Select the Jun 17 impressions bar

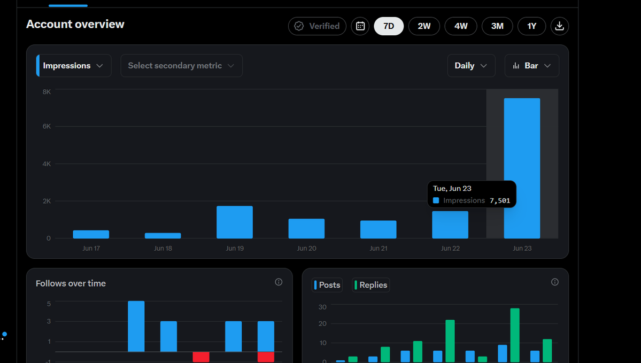(x=91, y=234)
